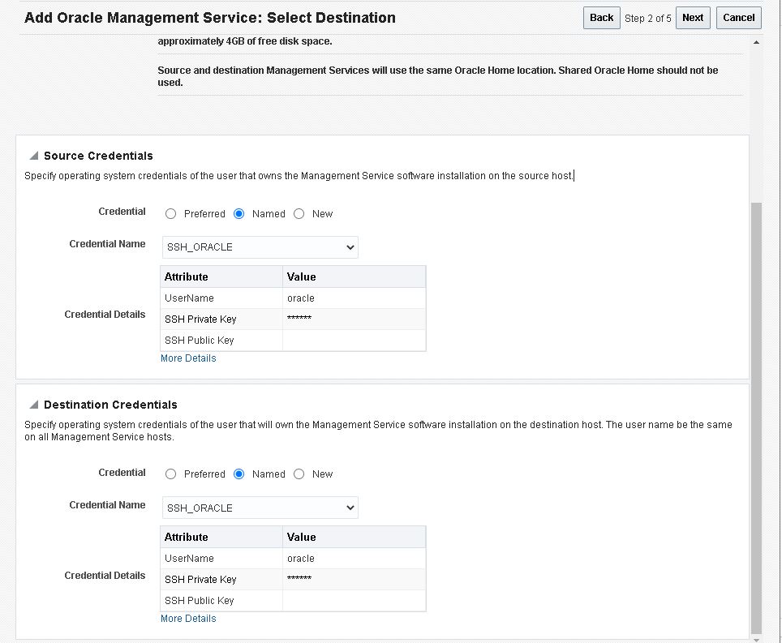Select the SSH Private Key row in source table
Image resolution: width=782 pixels, height=643 pixels.
(x=221, y=319)
